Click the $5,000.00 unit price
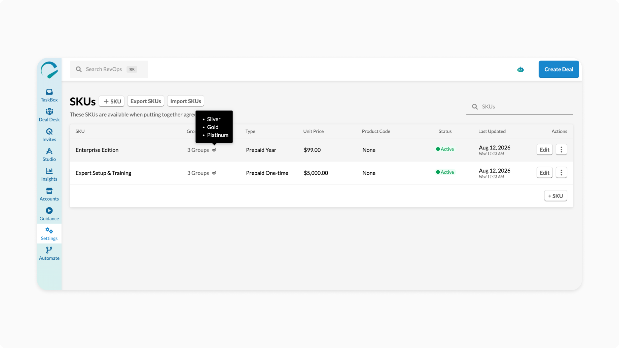619x348 pixels. (316, 173)
